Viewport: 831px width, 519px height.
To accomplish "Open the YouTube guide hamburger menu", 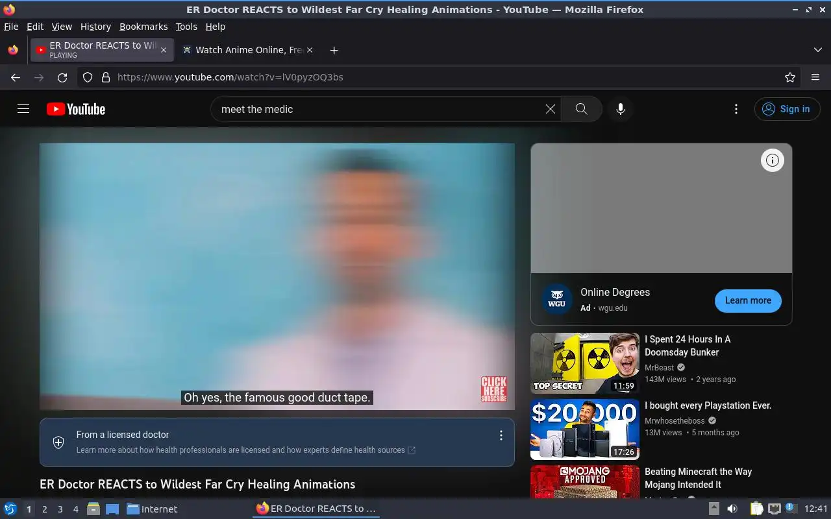I will 23,109.
